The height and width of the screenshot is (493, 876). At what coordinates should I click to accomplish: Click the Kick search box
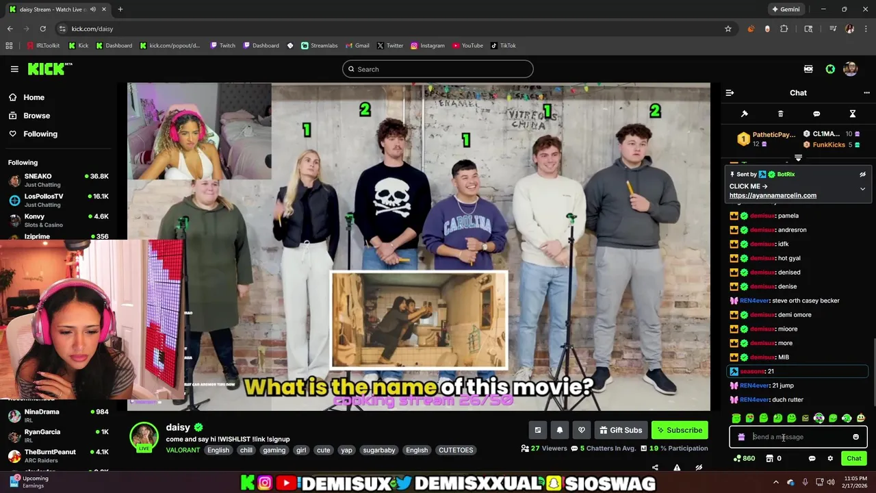tap(438, 69)
